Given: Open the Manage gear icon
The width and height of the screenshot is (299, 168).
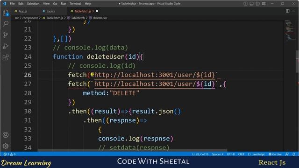Looking at the screenshot, I should point(6,146).
